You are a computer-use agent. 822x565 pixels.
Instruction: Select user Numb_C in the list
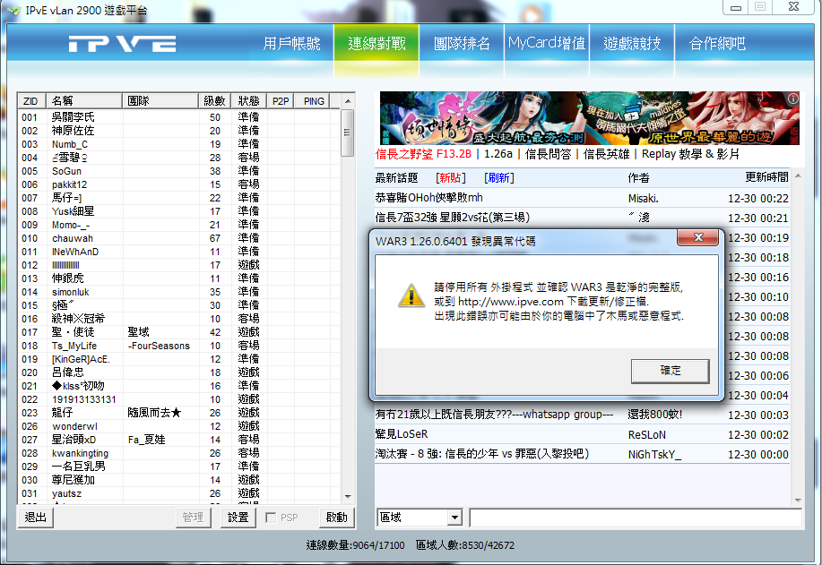(178, 144)
